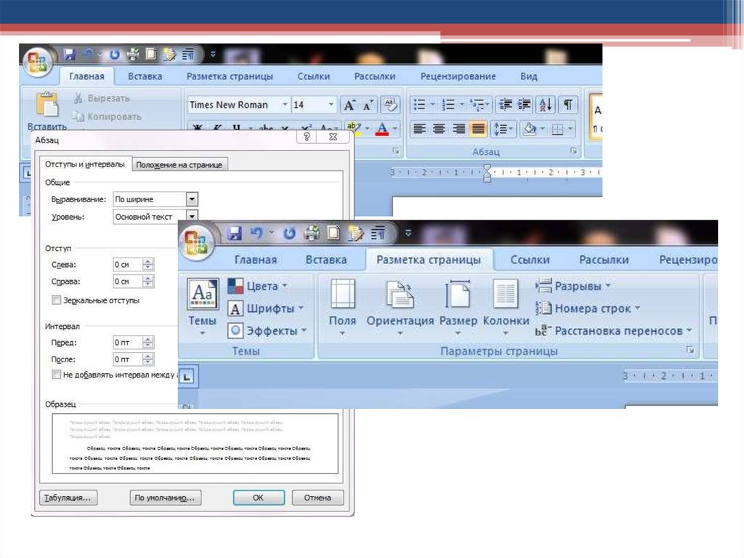The image size is (744, 558).
Task: Open the font size dropdown
Action: tap(331, 105)
